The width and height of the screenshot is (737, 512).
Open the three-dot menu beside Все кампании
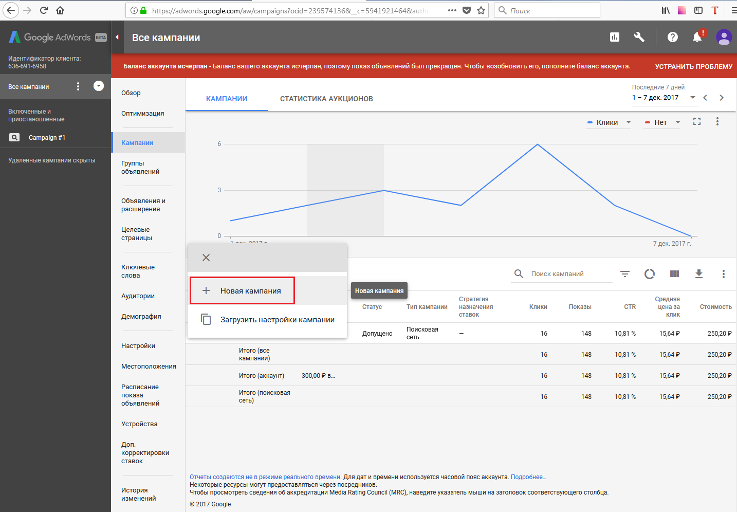[78, 86]
